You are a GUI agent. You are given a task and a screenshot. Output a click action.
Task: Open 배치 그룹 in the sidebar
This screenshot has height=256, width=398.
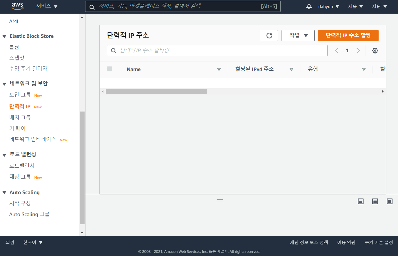tap(20, 117)
